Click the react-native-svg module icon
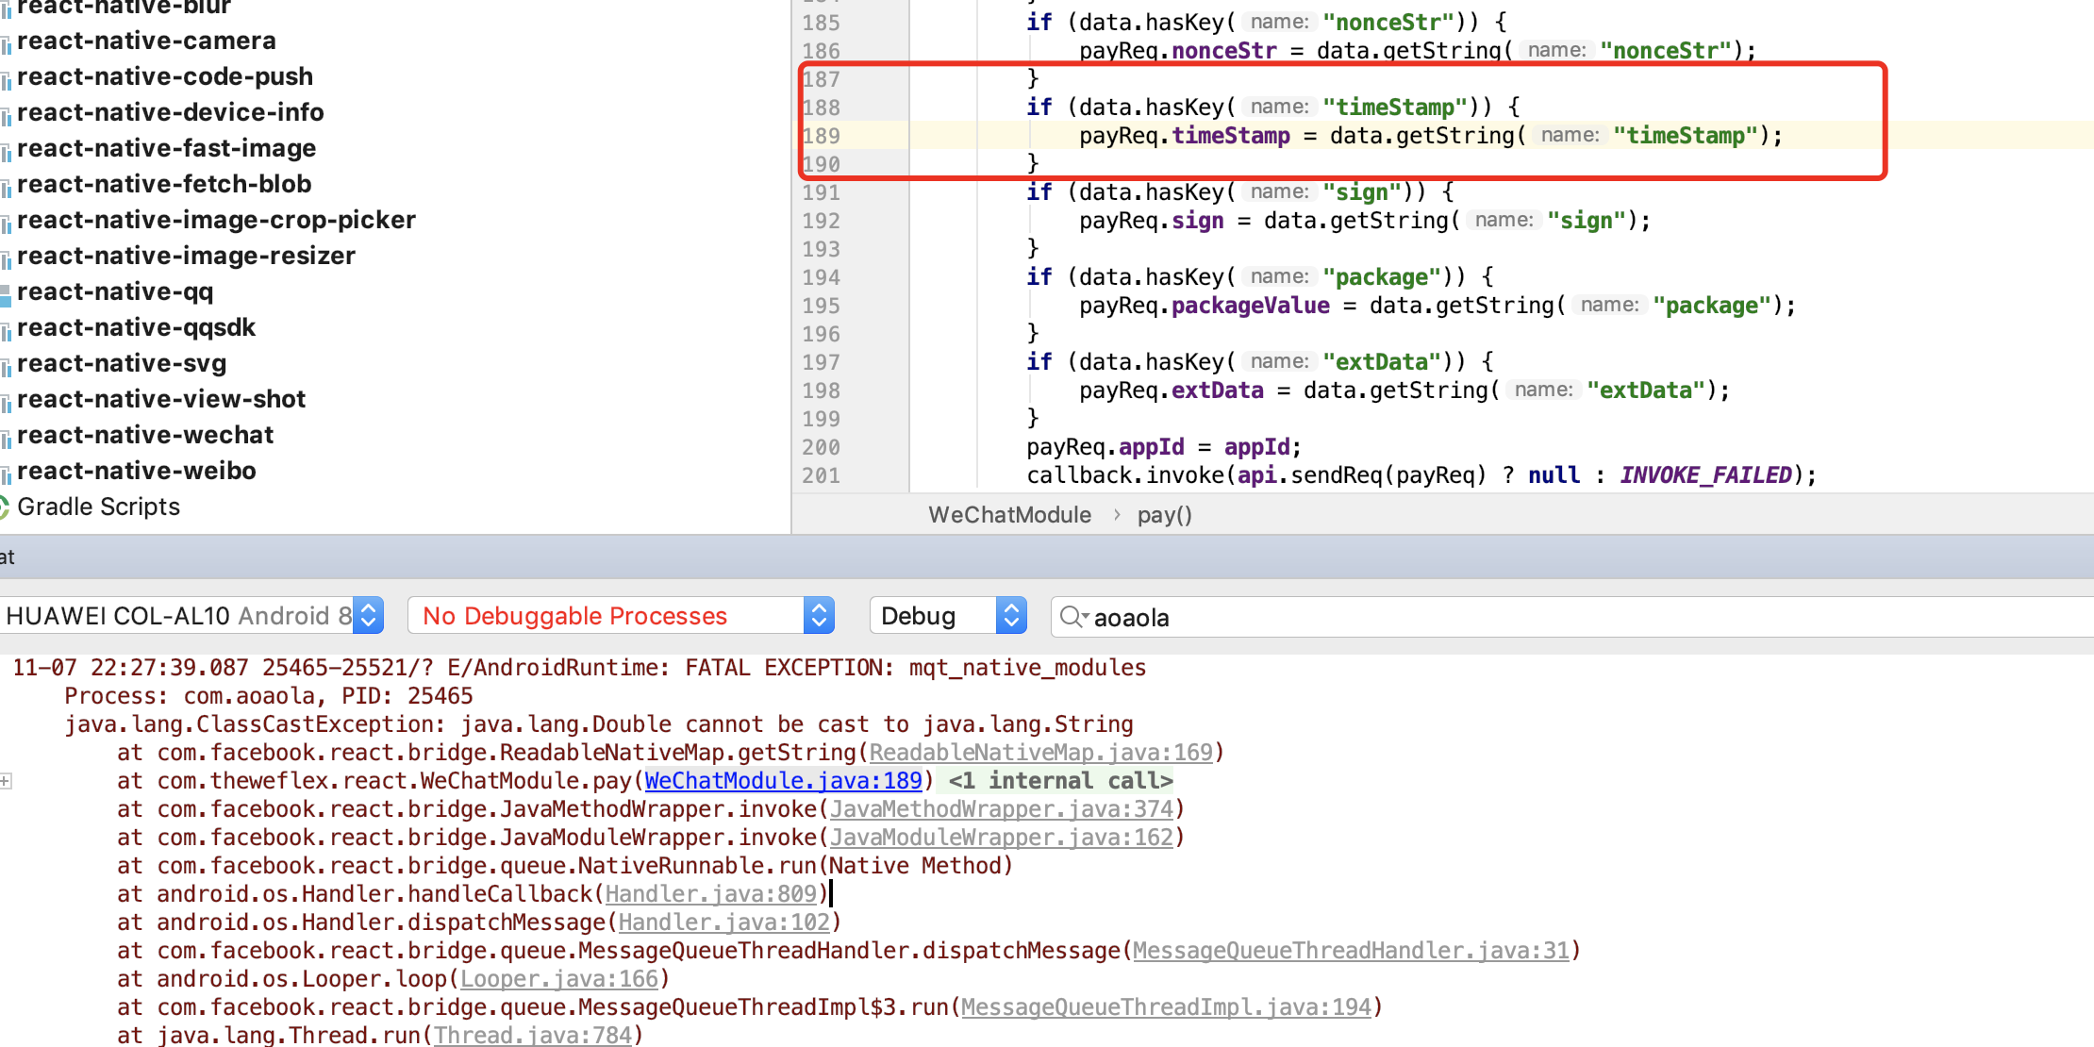 click(x=8, y=363)
